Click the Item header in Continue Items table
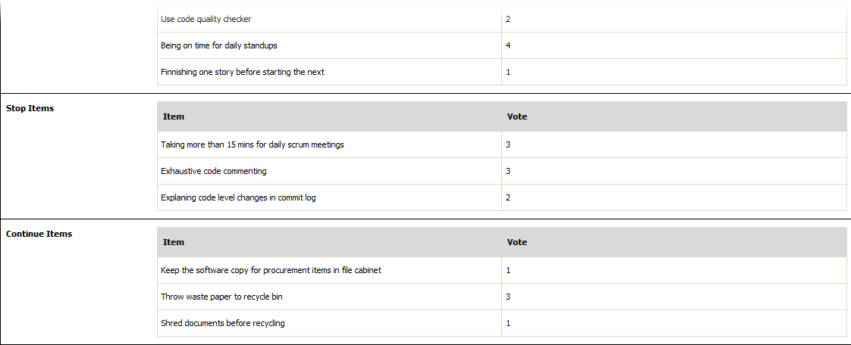This screenshot has width=851, height=345. pyautogui.click(x=173, y=242)
